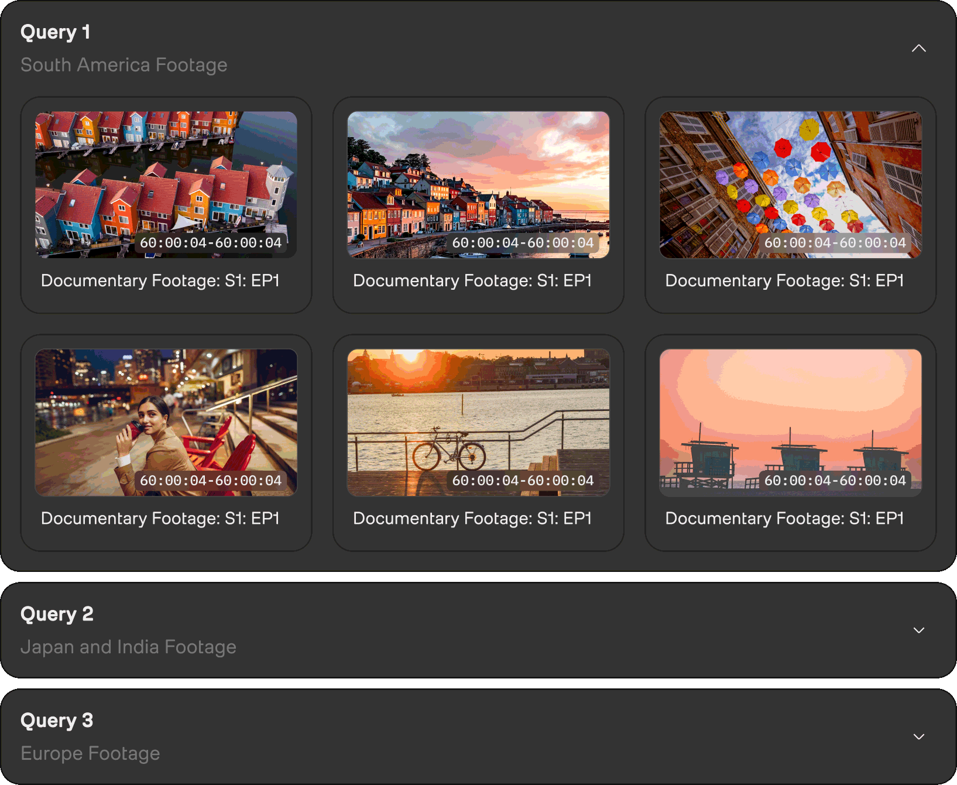957x785 pixels.
Task: Click timecode badge on bicycle clip
Action: coord(523,481)
